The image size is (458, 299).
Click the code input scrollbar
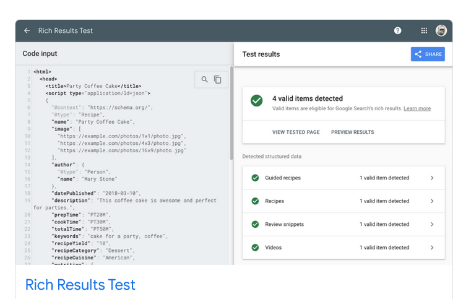click(x=231, y=113)
